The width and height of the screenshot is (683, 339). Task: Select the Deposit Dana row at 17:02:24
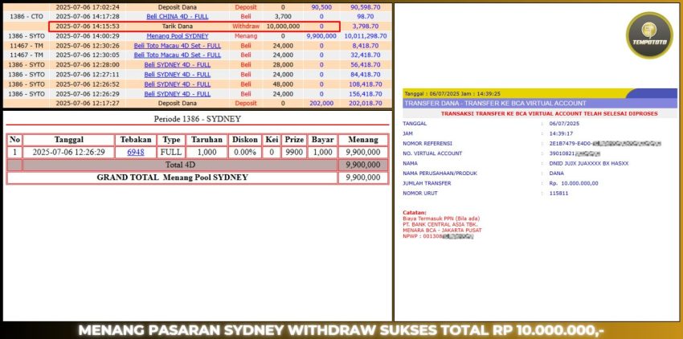point(179,6)
